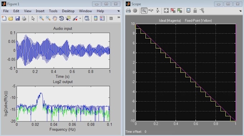
Task: Select the Brush data tool
Action: pos(75,18)
